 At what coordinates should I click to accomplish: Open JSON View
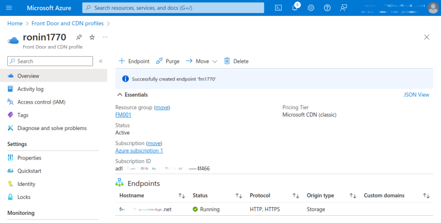click(x=416, y=95)
